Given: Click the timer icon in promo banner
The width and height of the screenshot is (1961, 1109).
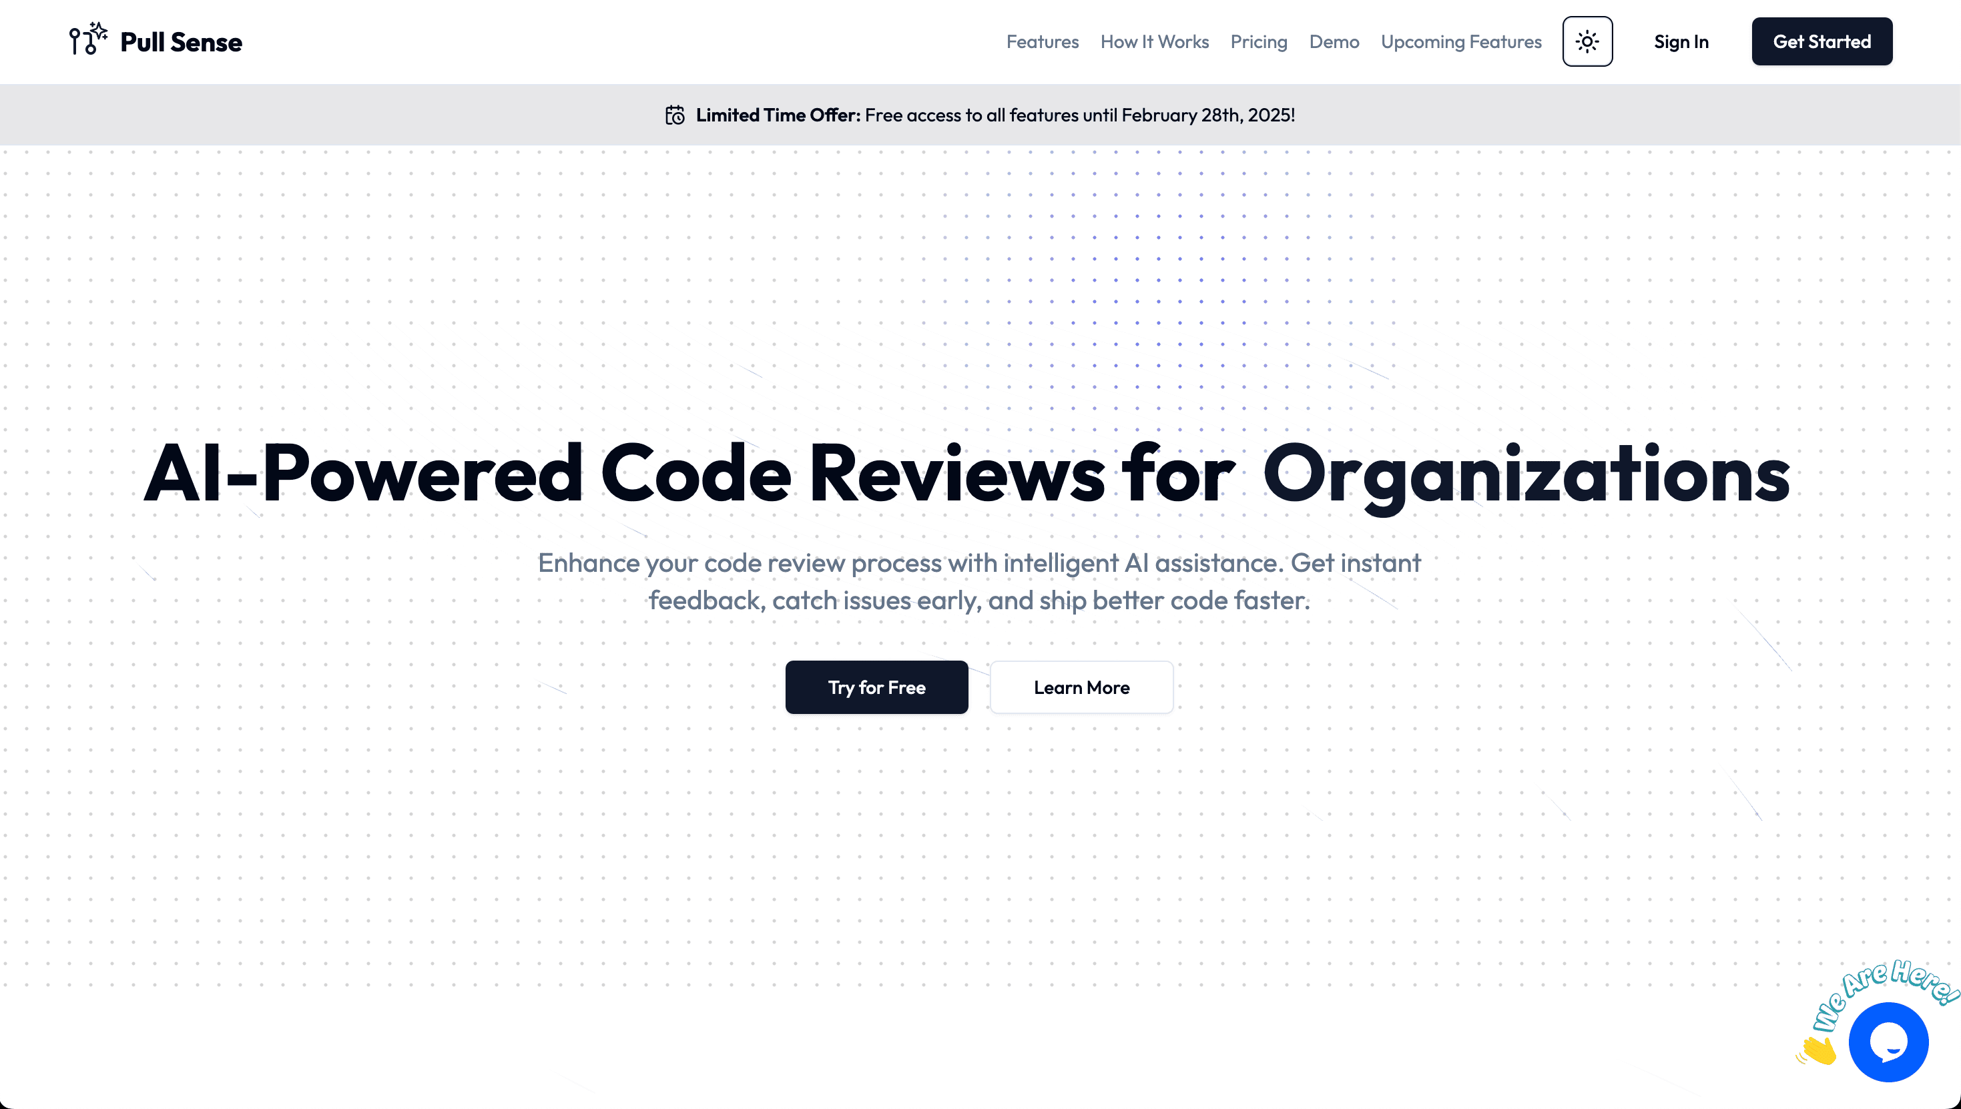Looking at the screenshot, I should (x=675, y=114).
